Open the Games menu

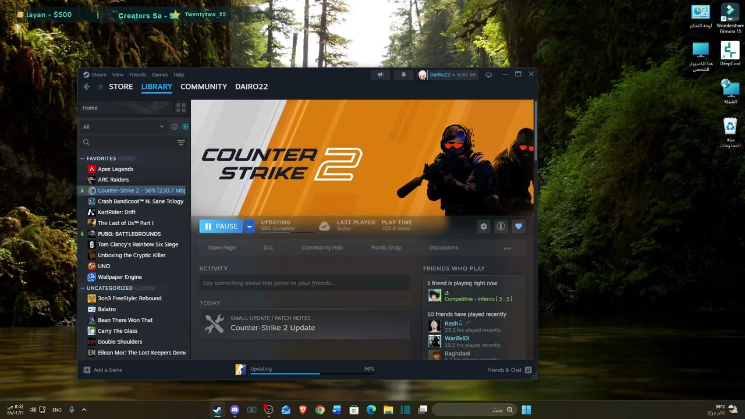point(159,74)
